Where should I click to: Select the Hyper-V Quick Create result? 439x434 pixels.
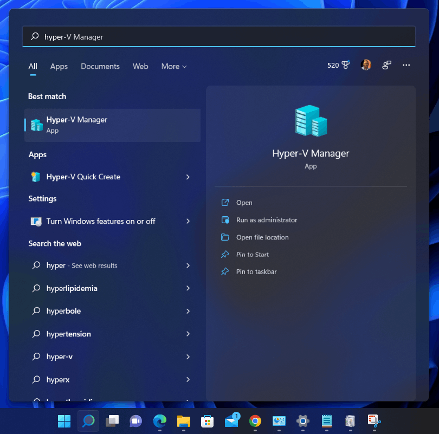coord(111,177)
